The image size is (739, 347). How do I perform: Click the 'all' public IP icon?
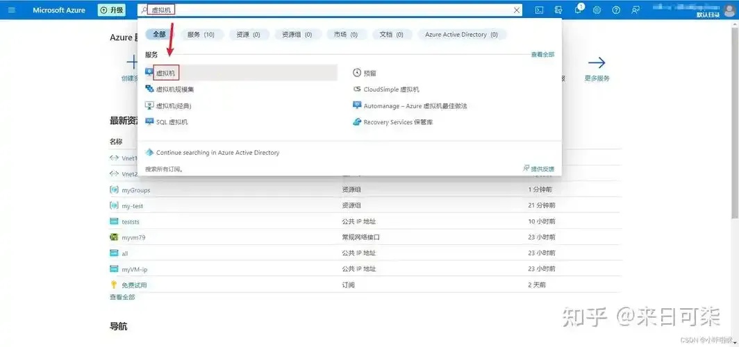click(114, 253)
